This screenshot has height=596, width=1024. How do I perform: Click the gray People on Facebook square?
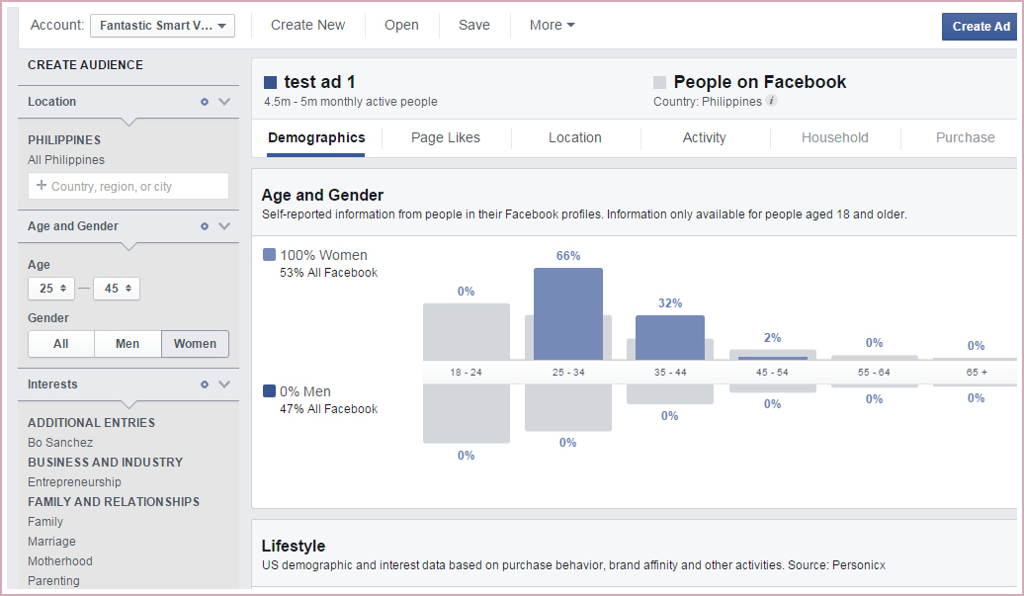pos(660,83)
